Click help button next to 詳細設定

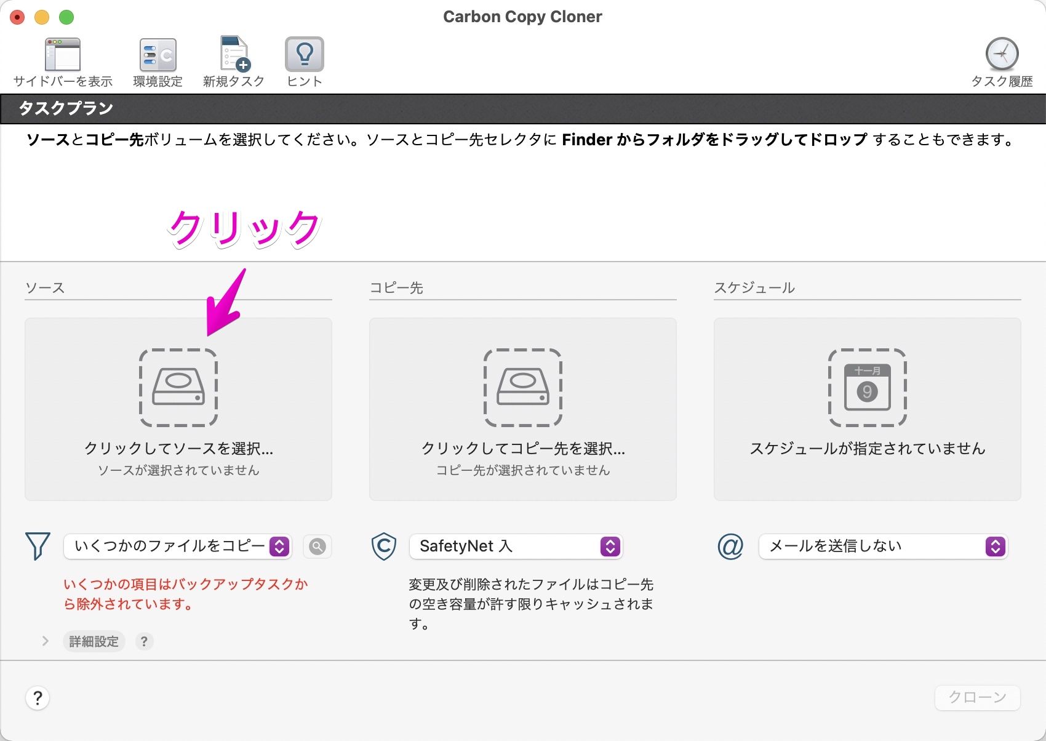pyautogui.click(x=144, y=641)
